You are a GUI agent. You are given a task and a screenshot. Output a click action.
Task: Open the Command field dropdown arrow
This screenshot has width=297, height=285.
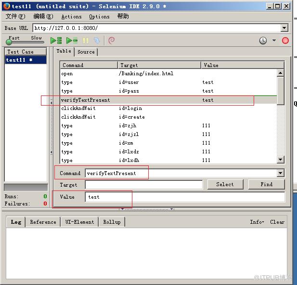(x=280, y=173)
